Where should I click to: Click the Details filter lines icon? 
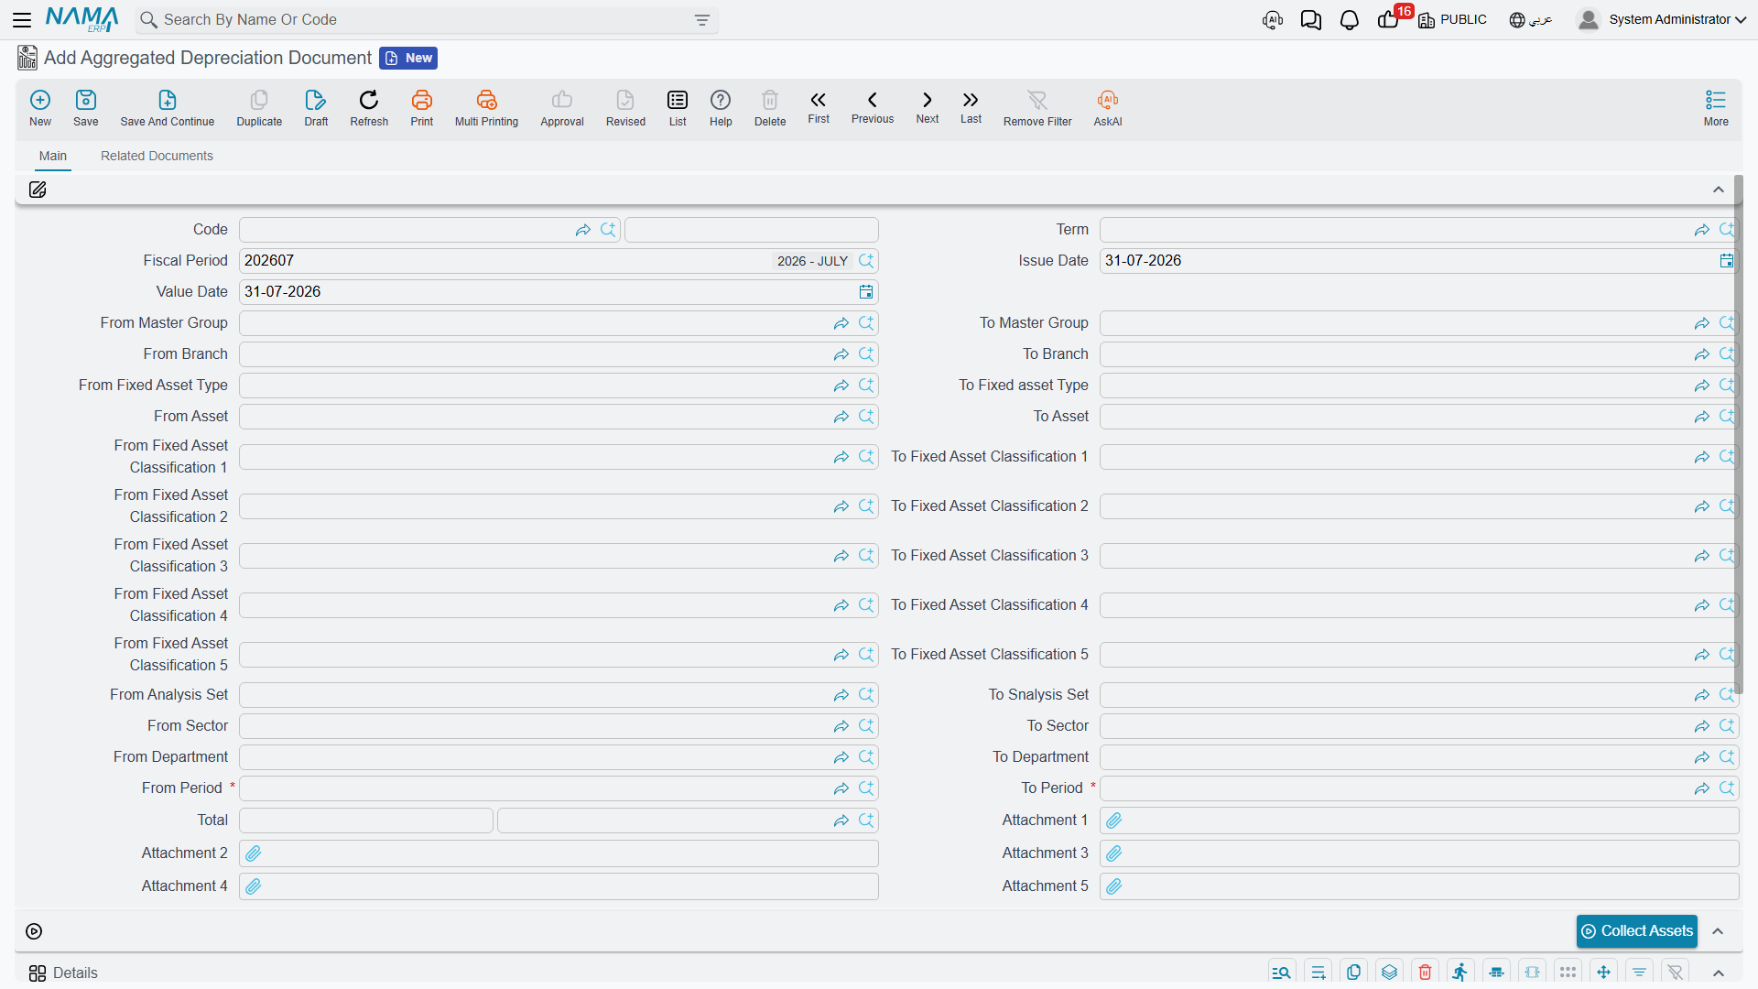click(x=1639, y=973)
